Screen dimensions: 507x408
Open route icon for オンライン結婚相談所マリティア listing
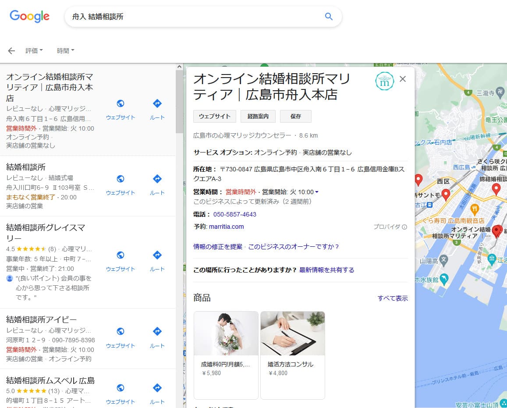(157, 103)
